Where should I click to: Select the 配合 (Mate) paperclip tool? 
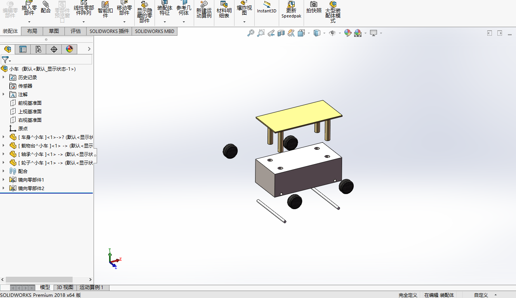(46, 7)
